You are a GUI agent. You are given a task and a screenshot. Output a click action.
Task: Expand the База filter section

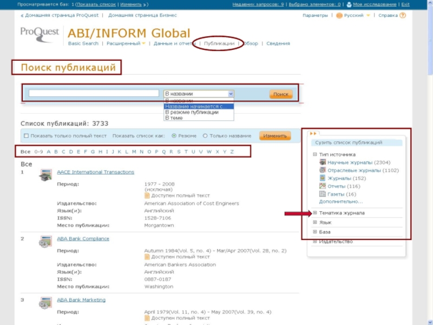pyautogui.click(x=315, y=232)
